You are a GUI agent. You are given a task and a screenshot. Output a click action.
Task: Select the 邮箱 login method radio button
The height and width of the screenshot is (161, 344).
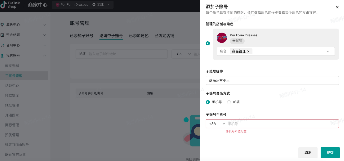coord(229,102)
